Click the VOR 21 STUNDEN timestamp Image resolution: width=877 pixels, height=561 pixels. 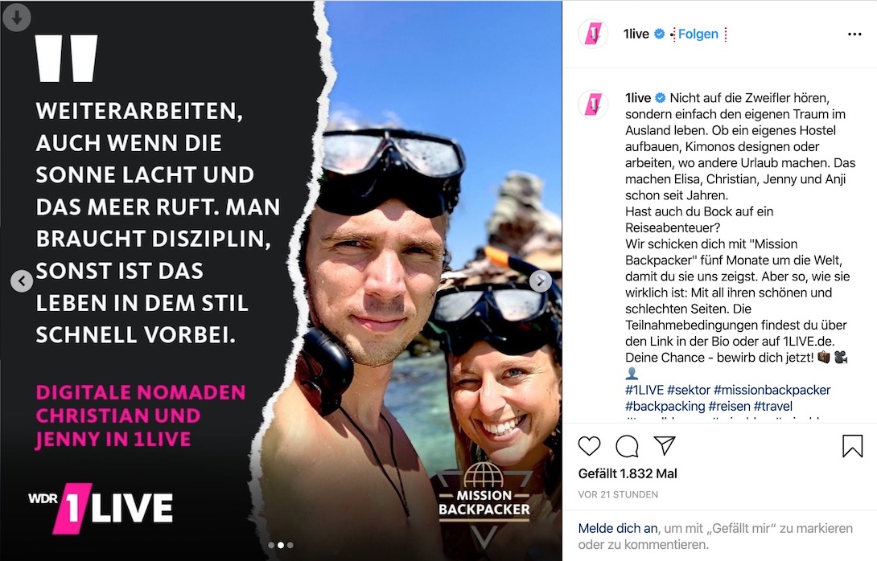coord(618,494)
